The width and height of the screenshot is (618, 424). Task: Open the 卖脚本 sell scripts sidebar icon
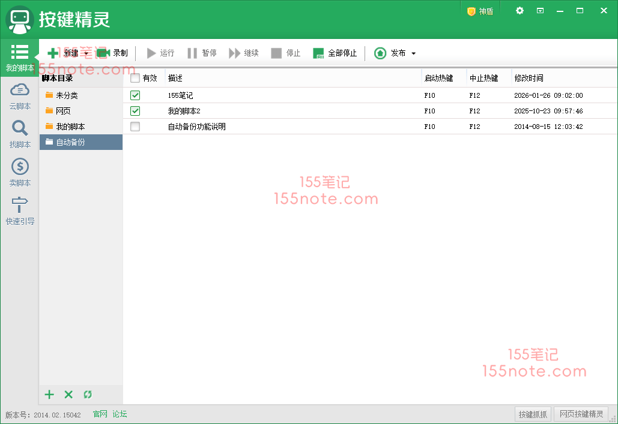[x=20, y=167]
